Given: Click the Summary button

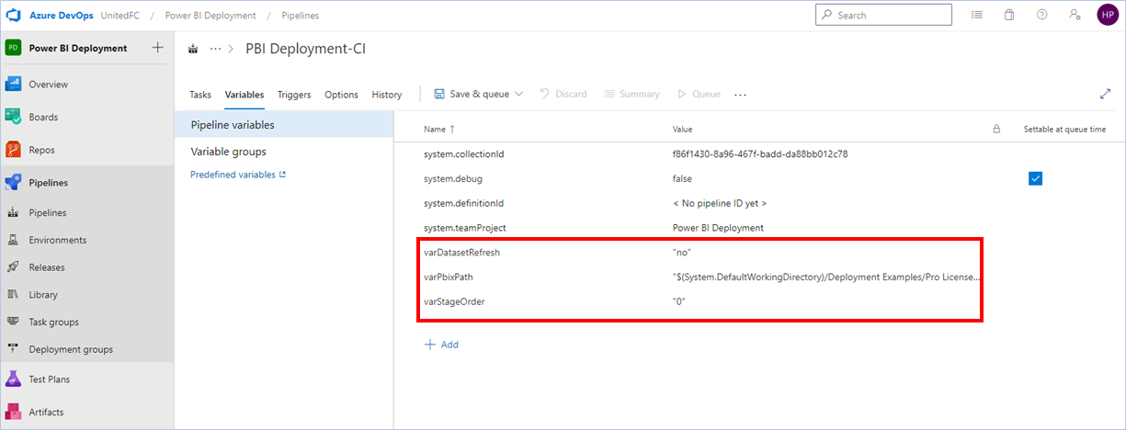Looking at the screenshot, I should [x=631, y=94].
